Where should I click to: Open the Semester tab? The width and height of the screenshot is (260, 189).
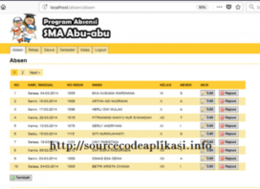click(67, 50)
